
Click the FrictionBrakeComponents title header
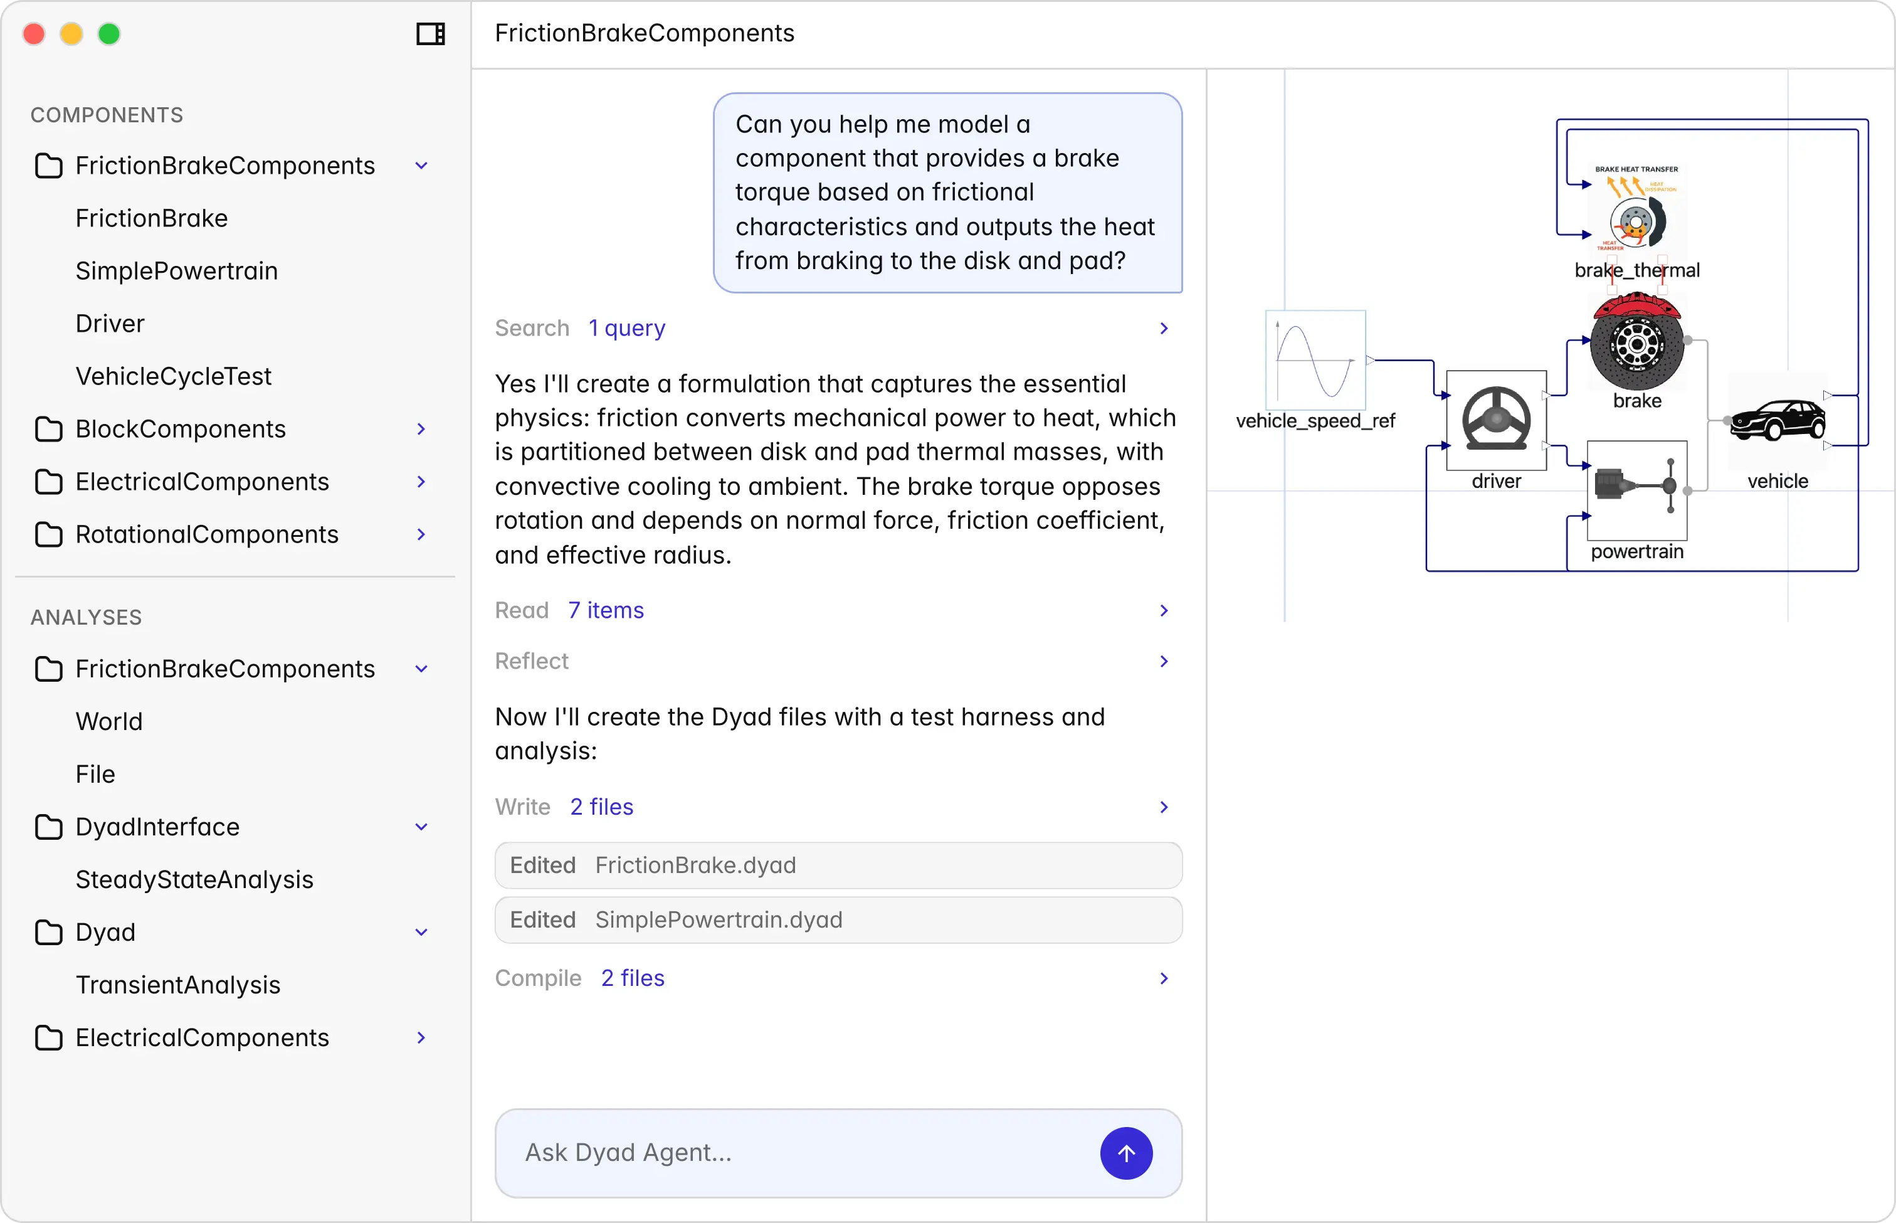pyautogui.click(x=644, y=33)
